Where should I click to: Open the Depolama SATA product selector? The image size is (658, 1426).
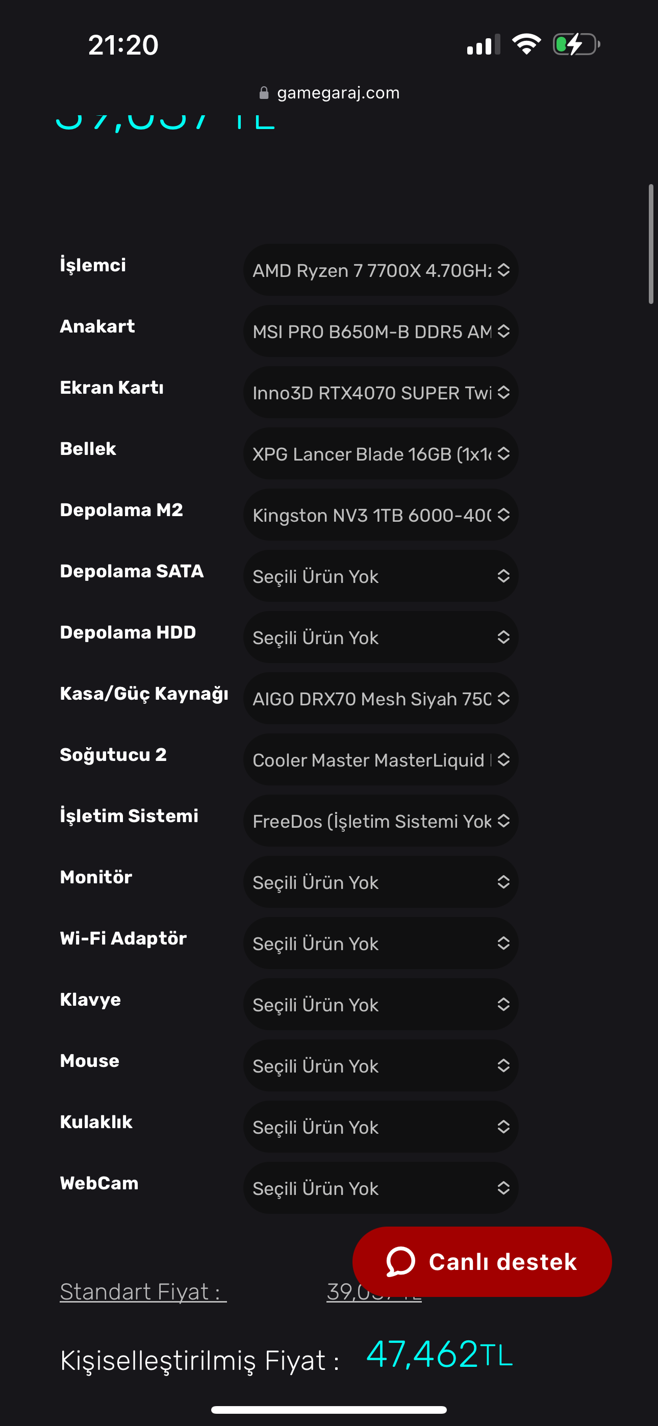coord(381,576)
